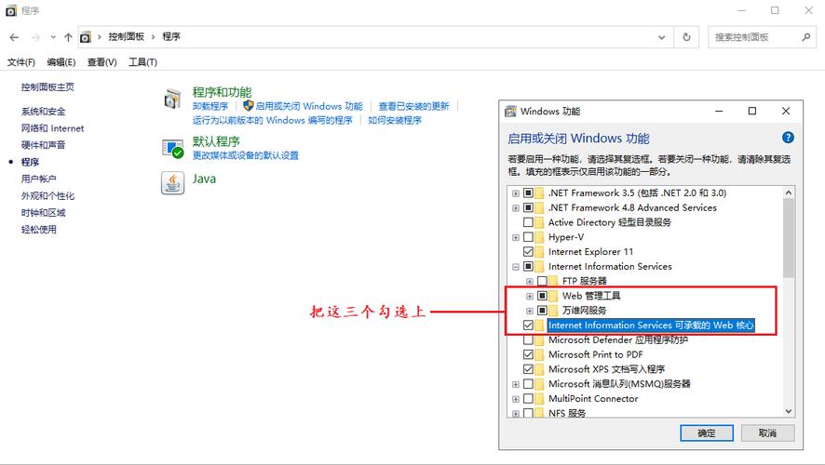
Task: Click the features list scrollbar thumb
Action: (788, 238)
